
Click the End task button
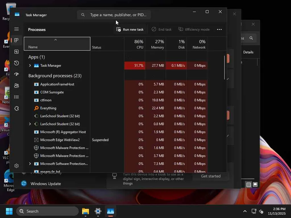(x=161, y=30)
